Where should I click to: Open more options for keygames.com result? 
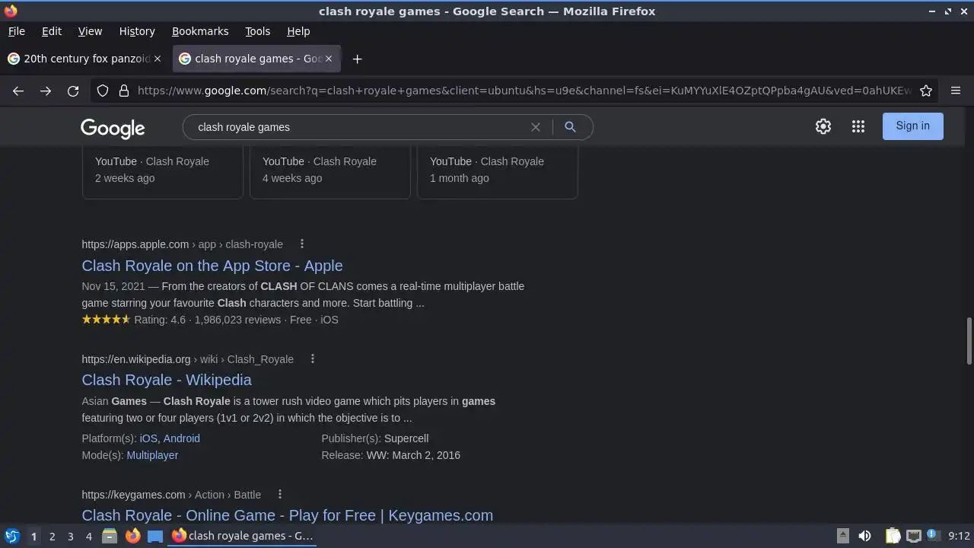(280, 494)
